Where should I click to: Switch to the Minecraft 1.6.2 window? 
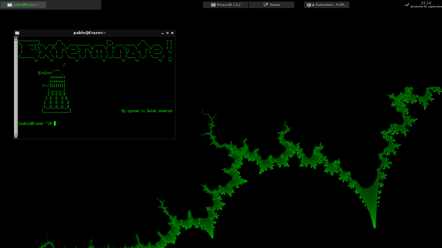226,5
